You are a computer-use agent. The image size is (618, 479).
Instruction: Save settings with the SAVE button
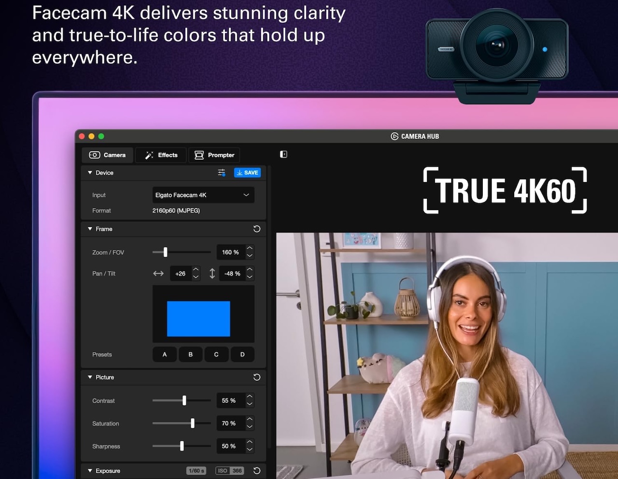pos(247,173)
